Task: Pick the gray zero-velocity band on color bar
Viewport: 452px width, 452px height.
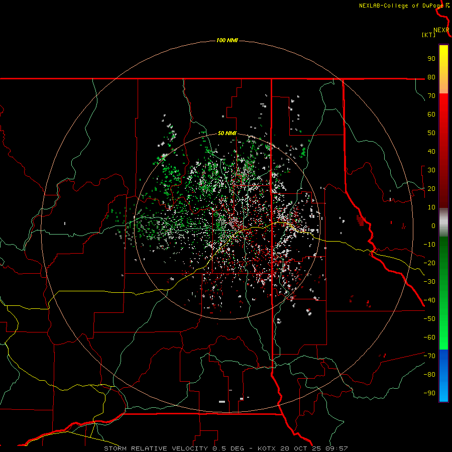Action: pyautogui.click(x=443, y=222)
